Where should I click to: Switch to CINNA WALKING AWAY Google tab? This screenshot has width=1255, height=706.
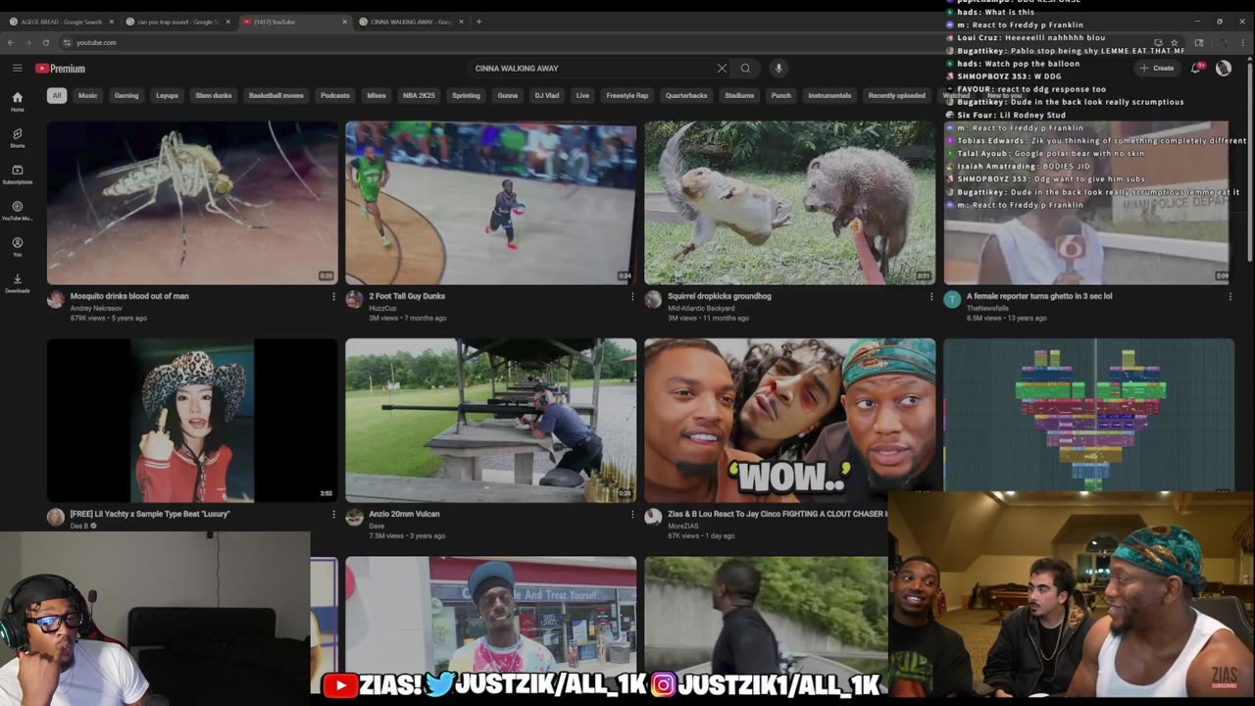point(411,22)
